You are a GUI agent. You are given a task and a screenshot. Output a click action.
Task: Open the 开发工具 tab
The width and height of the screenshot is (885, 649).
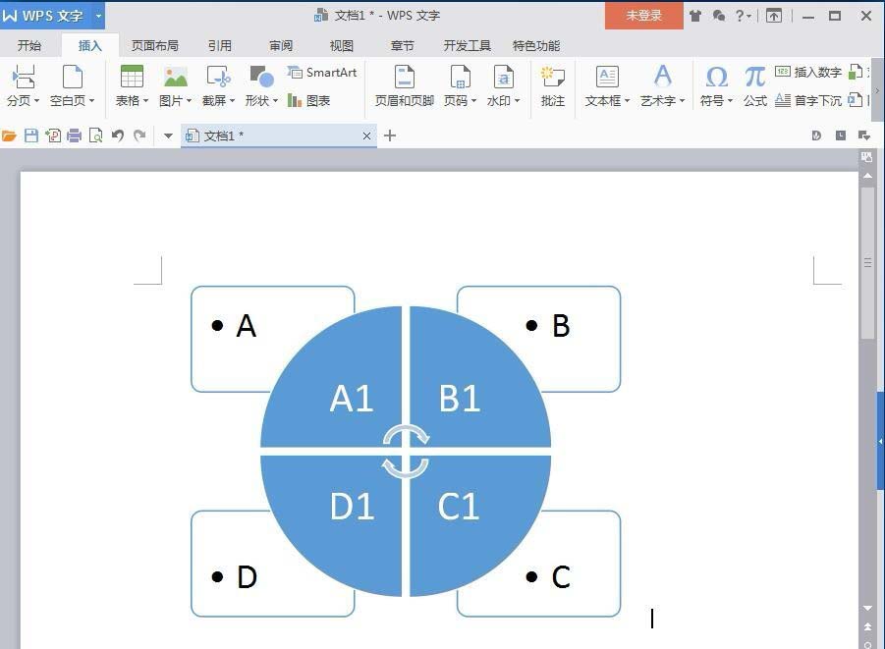click(468, 46)
